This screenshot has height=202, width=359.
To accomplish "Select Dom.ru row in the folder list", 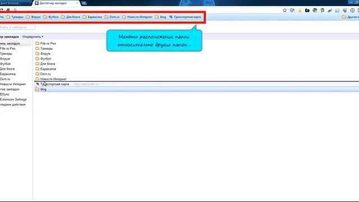I will tap(197, 74).
